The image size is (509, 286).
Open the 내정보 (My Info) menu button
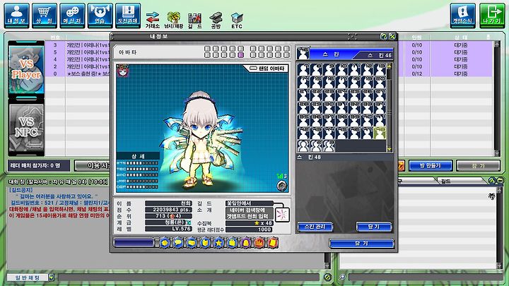(x=16, y=16)
